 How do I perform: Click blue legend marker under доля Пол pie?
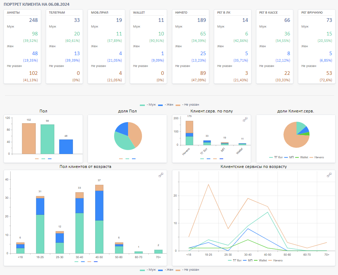(x=134, y=159)
